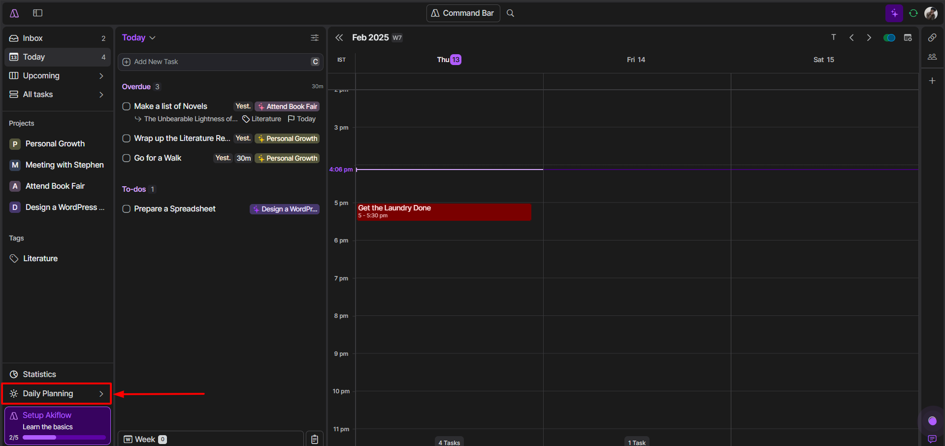
Task: Select Today in sidebar
Action: coord(58,57)
